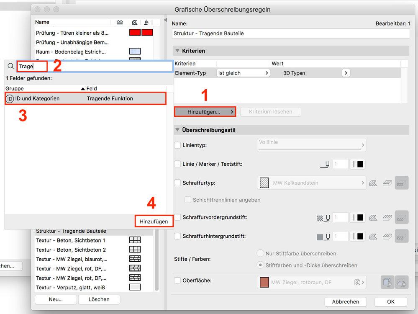Screen dimensions: 418x314
Task: Click the fill icon of Textur - Verputz, glatt, weiß
Action: point(135,287)
